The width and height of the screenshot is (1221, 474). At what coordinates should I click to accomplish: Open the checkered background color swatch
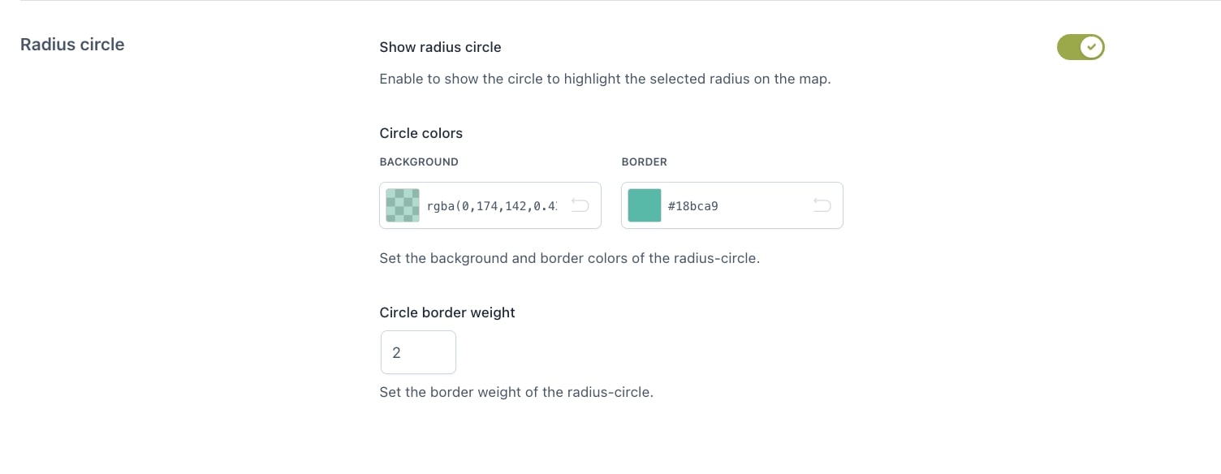[403, 205]
